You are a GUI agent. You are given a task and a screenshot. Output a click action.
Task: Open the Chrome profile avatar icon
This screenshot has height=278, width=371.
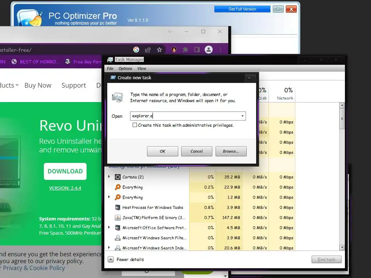(208, 50)
